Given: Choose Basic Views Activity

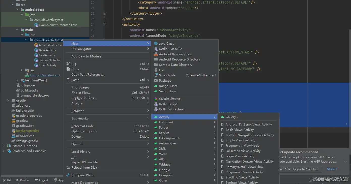Looking at the screenshot, I should pyautogui.click(x=249, y=130).
